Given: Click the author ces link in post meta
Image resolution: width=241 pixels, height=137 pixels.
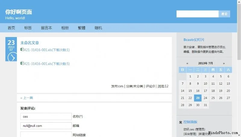Looking at the screenshot, I should [x=121, y=86].
